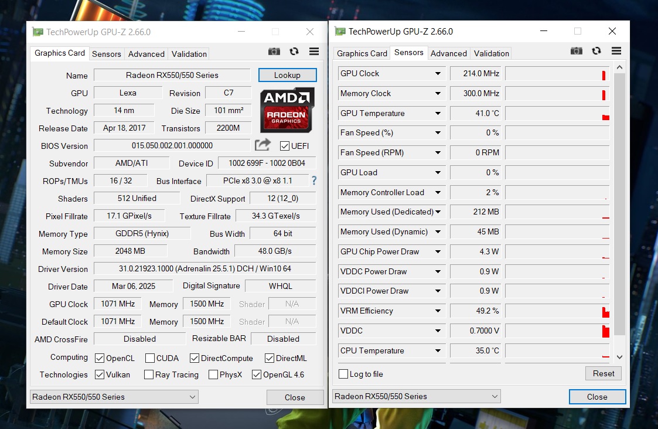Toggle CUDA checkbox
The image size is (658, 429).
[150, 358]
